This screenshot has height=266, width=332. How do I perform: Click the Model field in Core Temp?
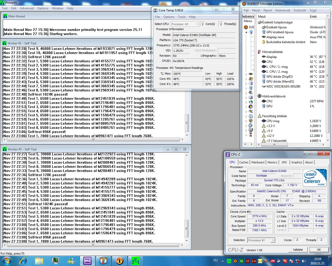[204, 35]
